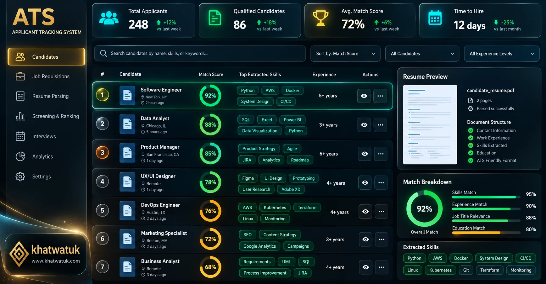The width and height of the screenshot is (546, 284).
Task: View the UX/UI Designer candidate via eye icon
Action: (x=365, y=183)
